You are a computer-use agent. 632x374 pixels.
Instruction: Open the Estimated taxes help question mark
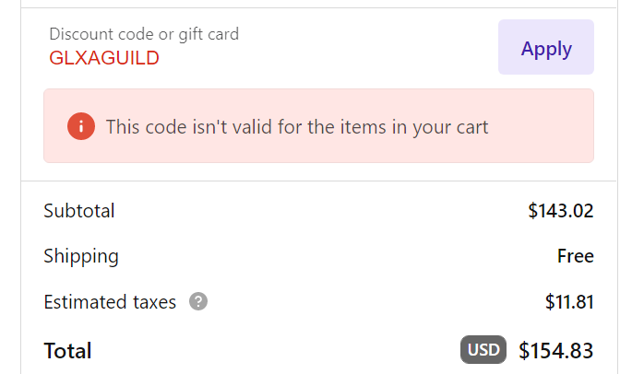coord(198,301)
